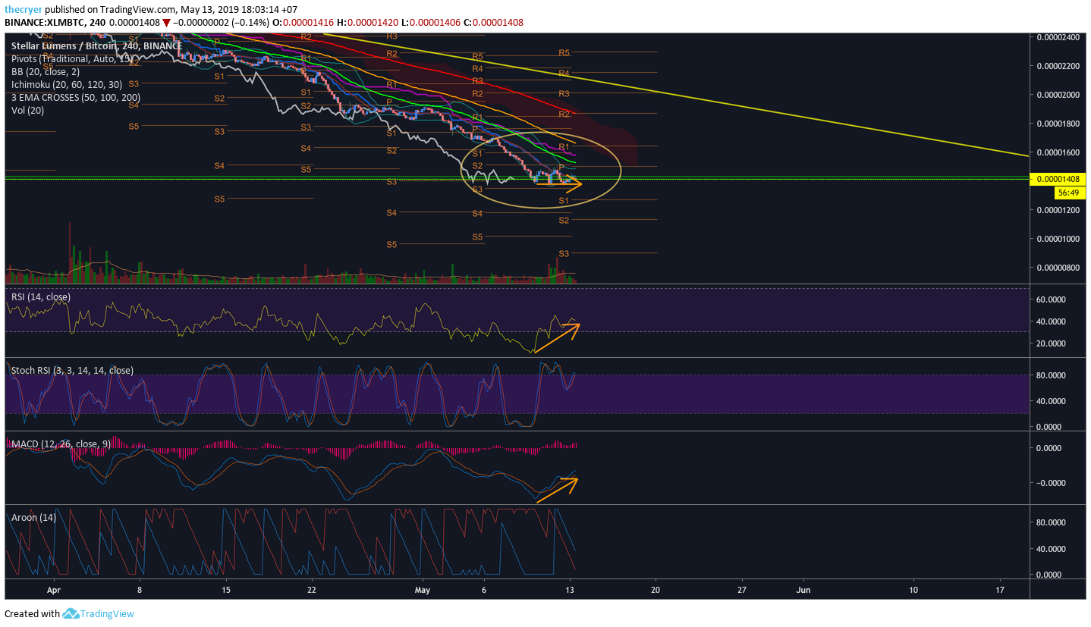Click the 'Ichimoku (20, 60, 120, 30)' label
The height and width of the screenshot is (627, 1091).
tap(68, 85)
